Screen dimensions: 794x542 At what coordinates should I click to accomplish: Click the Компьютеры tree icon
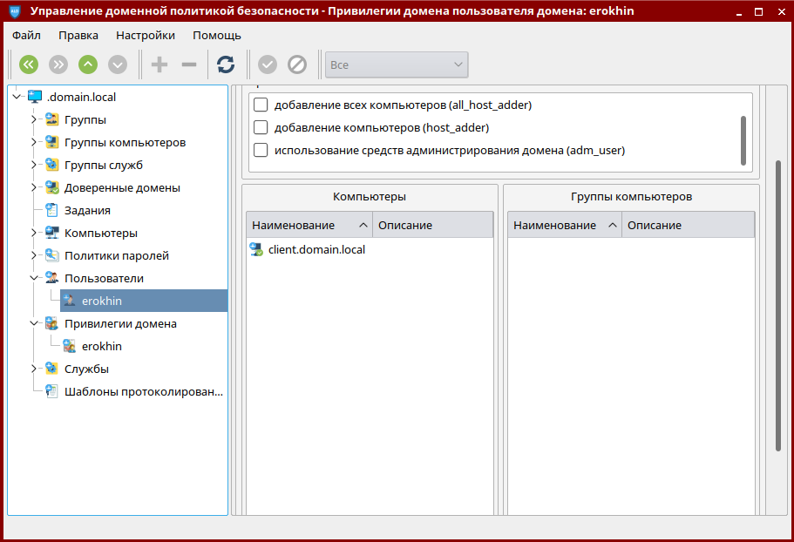pyautogui.click(x=51, y=233)
